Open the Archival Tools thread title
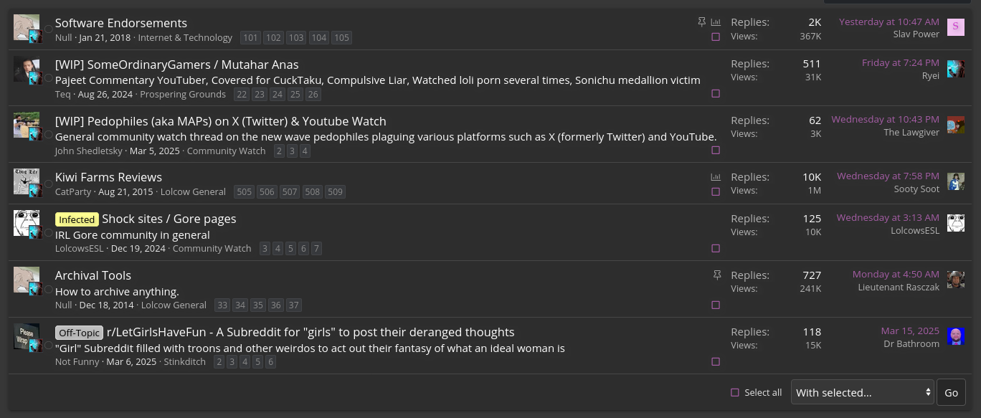 click(93, 275)
